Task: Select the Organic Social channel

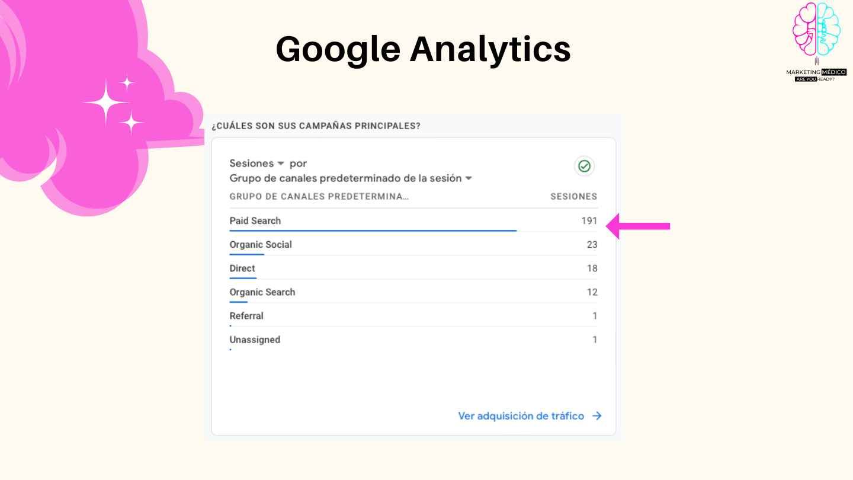Action: click(413, 245)
